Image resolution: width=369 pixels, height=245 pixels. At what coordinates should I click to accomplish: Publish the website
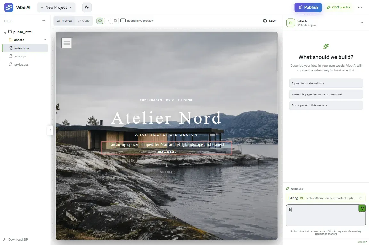(x=308, y=7)
